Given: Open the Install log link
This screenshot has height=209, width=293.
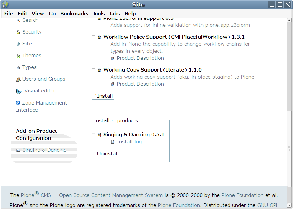Looking at the screenshot, I should click(x=129, y=142).
